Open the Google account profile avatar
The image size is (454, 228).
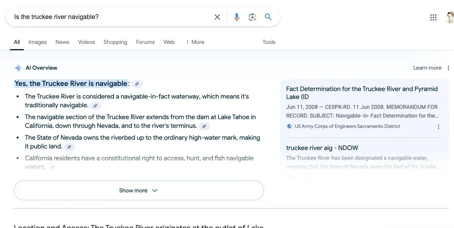[449, 17]
